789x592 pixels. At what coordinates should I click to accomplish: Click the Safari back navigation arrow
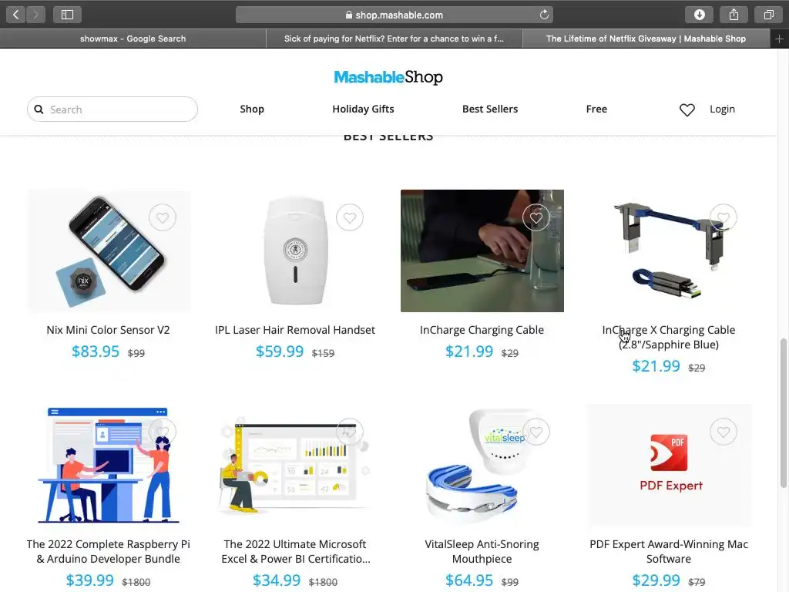click(x=15, y=15)
